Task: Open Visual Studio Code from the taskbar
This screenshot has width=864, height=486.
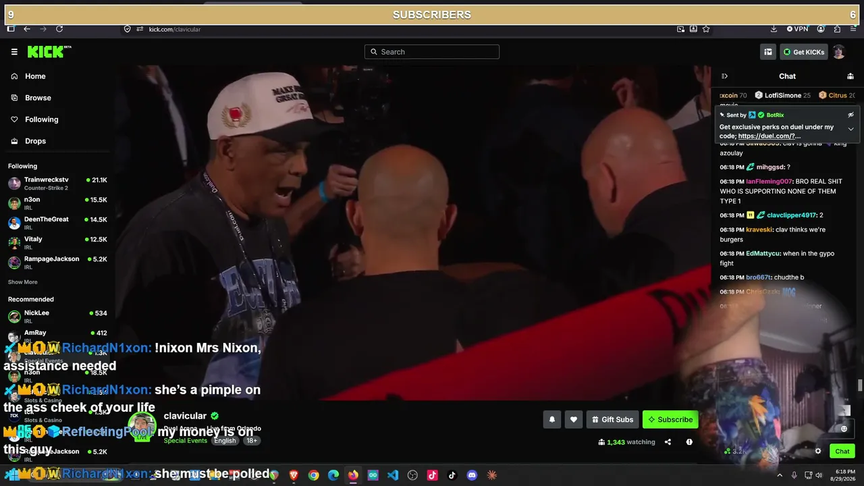Action: [393, 475]
